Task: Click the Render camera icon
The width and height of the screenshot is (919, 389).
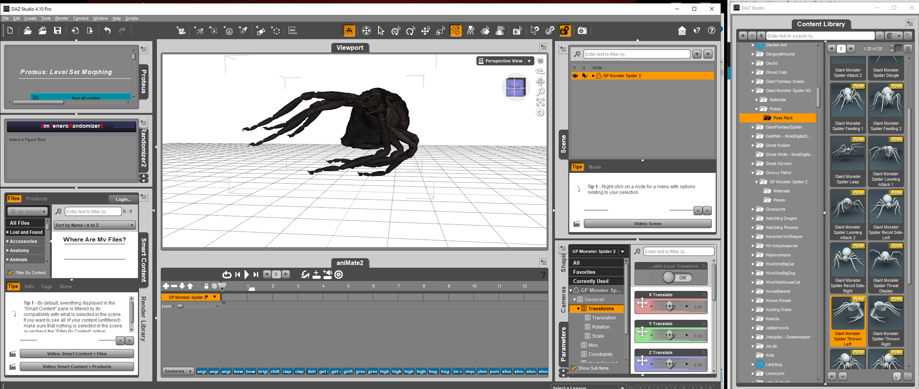Action: pos(582,31)
